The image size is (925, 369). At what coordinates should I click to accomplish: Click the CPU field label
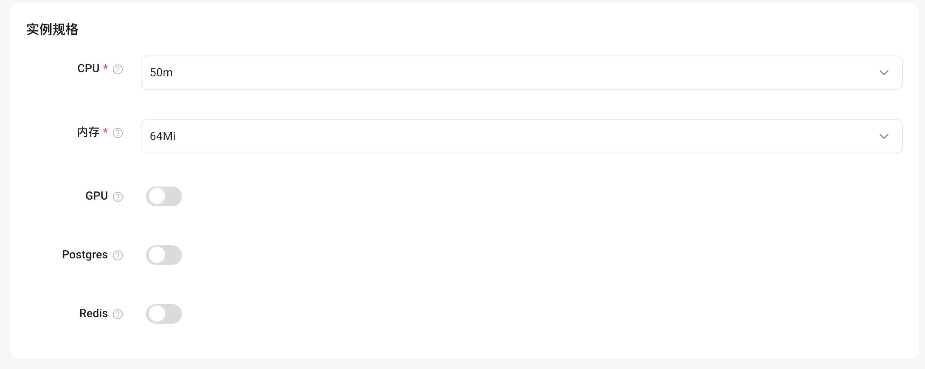(88, 69)
